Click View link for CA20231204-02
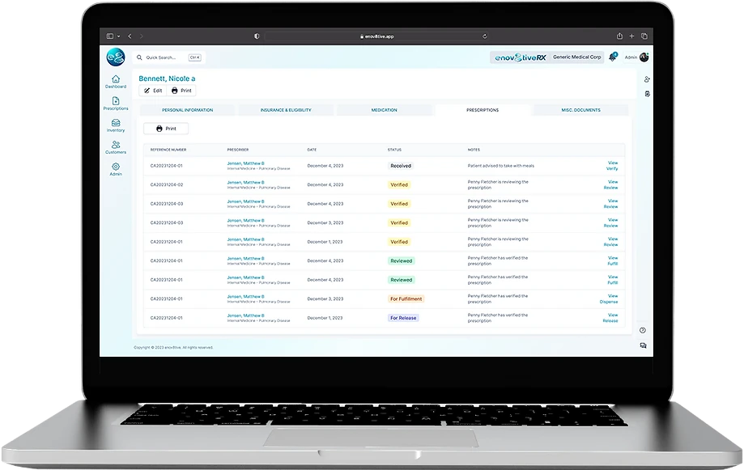This screenshot has height=470, width=744. pos(613,182)
